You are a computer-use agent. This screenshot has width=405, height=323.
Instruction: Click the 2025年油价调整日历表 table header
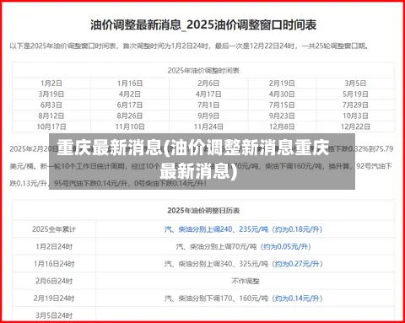pos(203,211)
